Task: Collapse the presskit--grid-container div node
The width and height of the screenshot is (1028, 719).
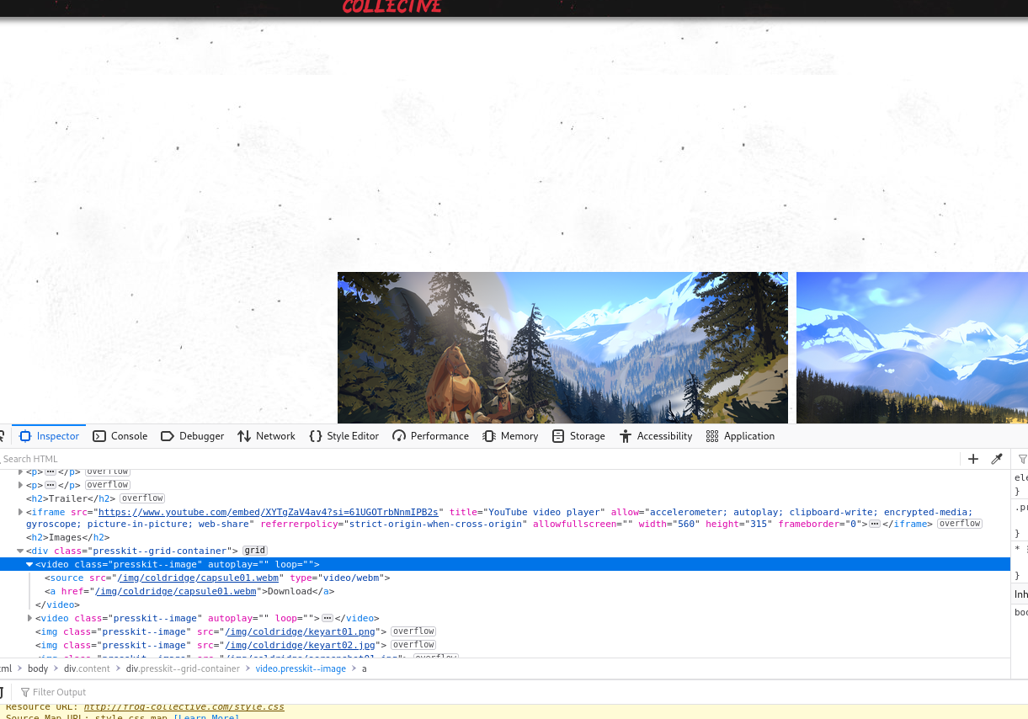Action: point(21,551)
